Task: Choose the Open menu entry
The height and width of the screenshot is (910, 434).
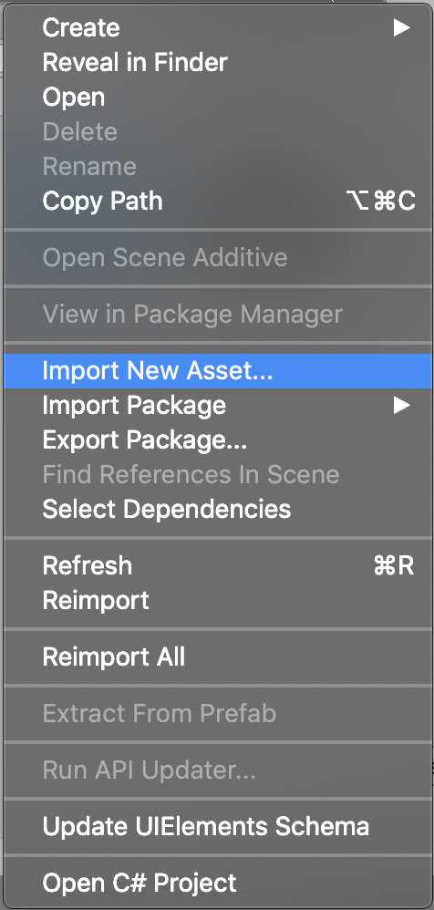Action: tap(217, 97)
